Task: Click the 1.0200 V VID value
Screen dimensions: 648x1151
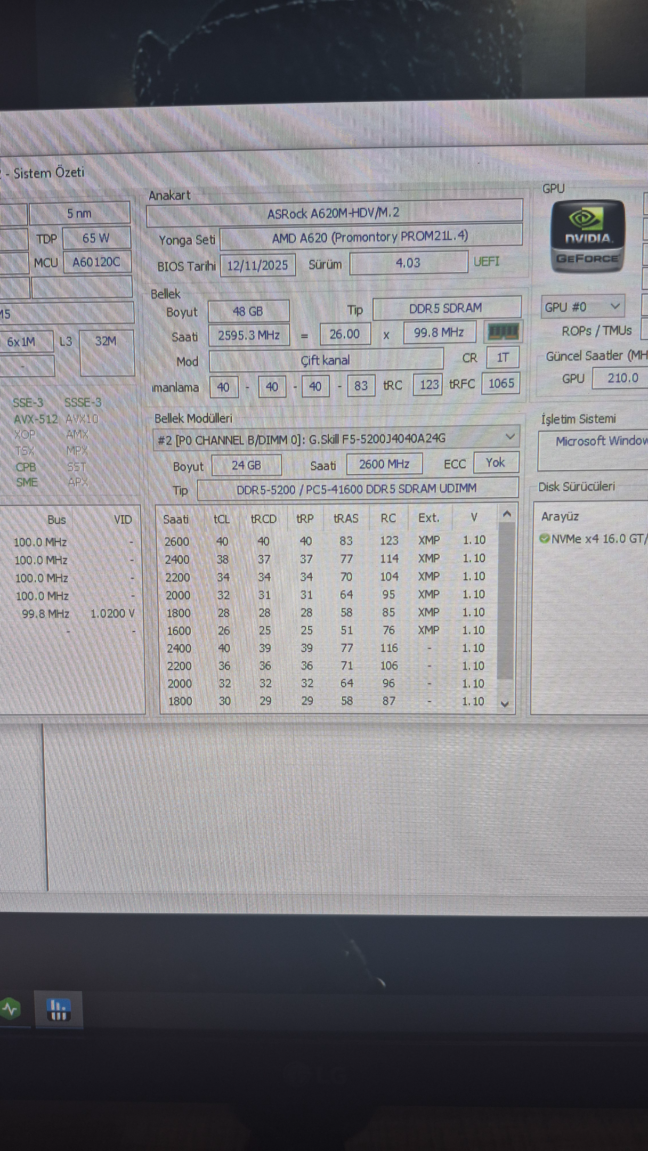Action: [112, 613]
